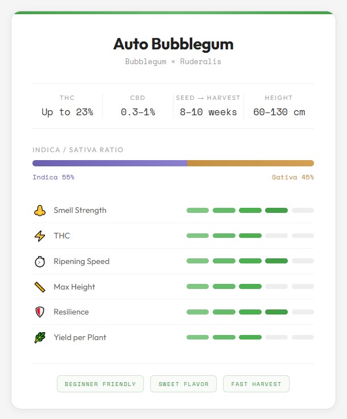Select the Beginner Friendly tag

[x=100, y=384]
